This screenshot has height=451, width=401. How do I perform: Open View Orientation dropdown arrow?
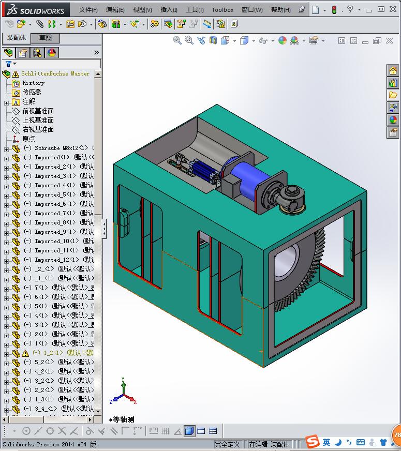pyautogui.click(x=234, y=41)
